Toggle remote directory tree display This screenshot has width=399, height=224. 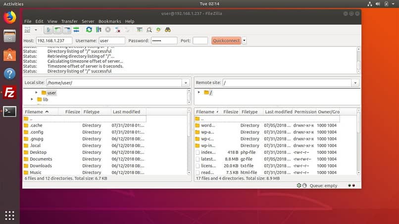click(x=67, y=30)
